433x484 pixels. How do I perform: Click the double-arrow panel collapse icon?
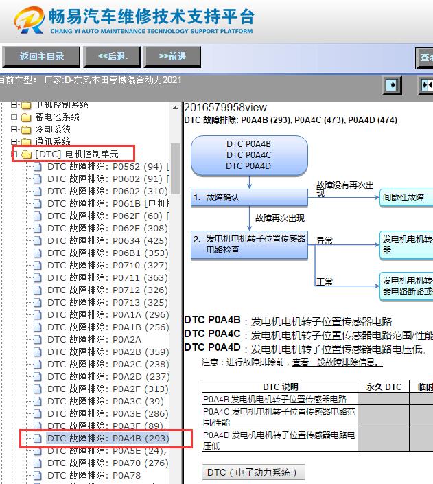click(x=427, y=85)
